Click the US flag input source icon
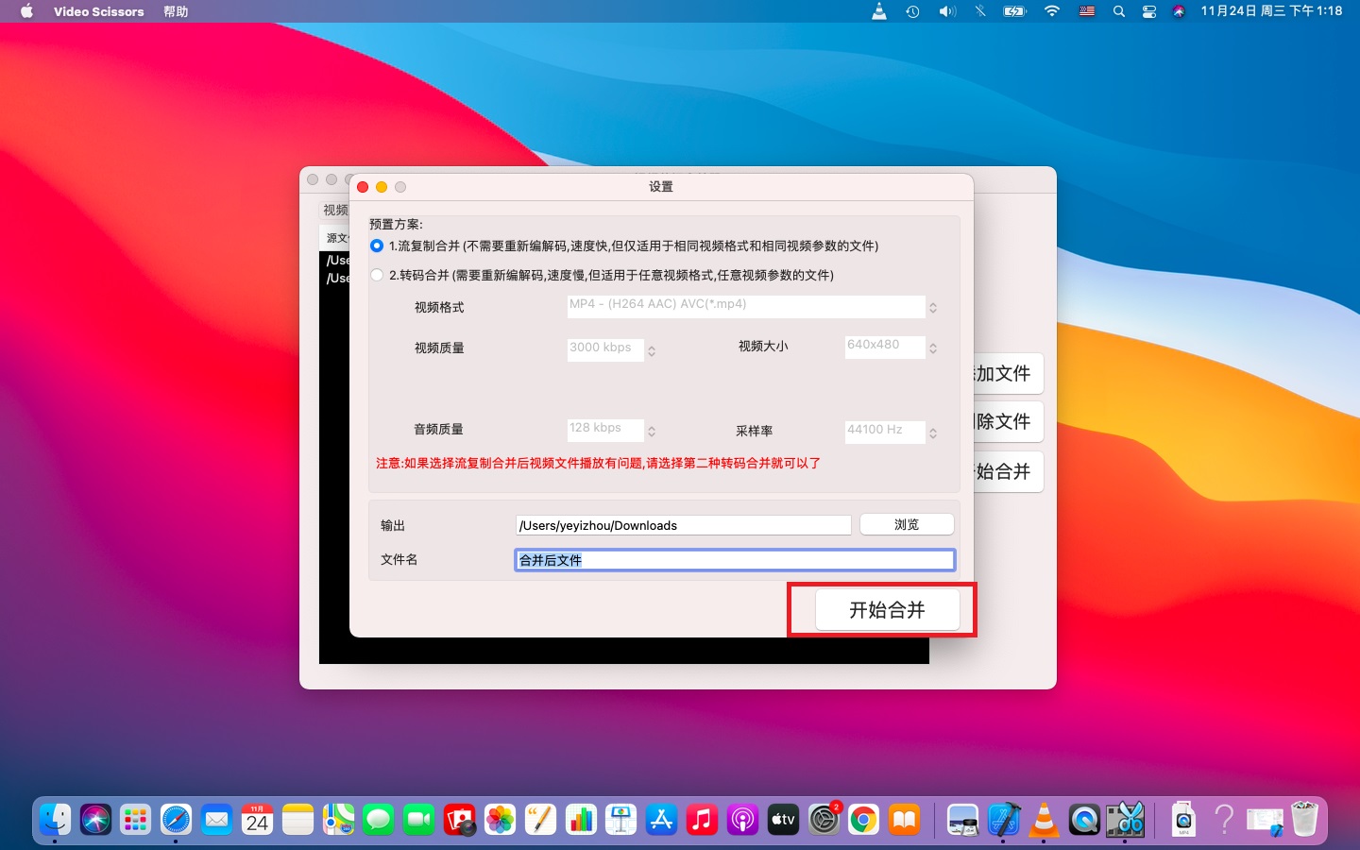The image size is (1360, 850). pos(1087,11)
